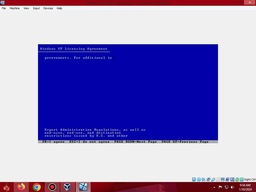Click the overlapping blue screens status icon
Viewport: 256px width, 192px height.
pyautogui.click(x=227, y=179)
